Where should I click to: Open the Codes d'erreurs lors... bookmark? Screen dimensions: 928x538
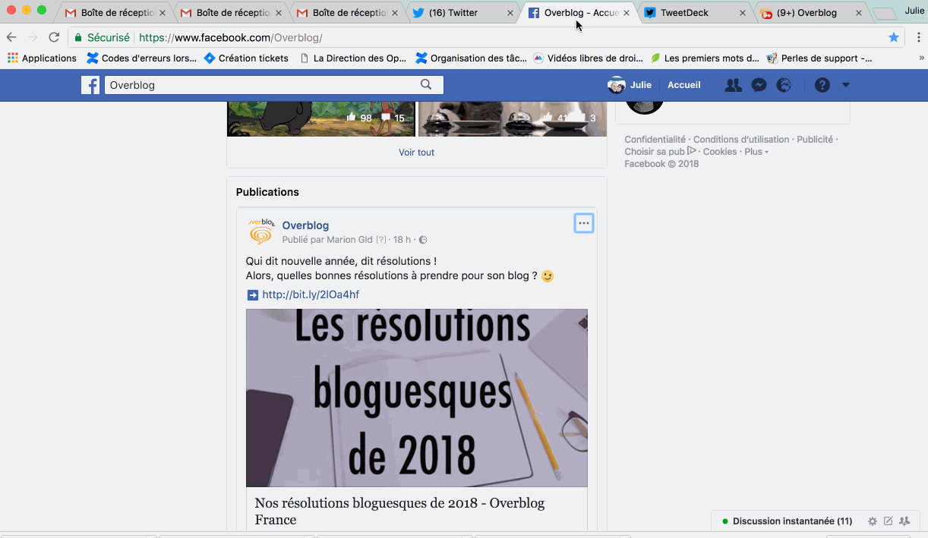tap(141, 58)
